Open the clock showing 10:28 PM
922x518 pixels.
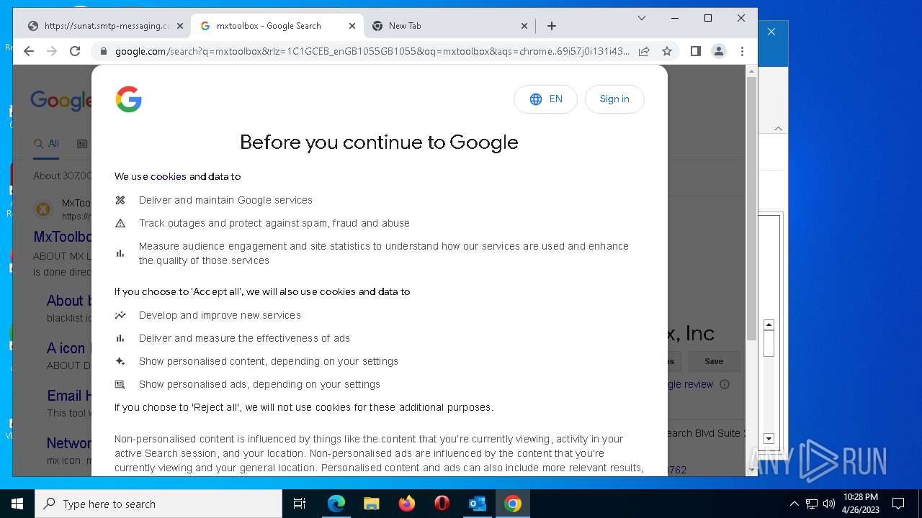click(x=861, y=504)
